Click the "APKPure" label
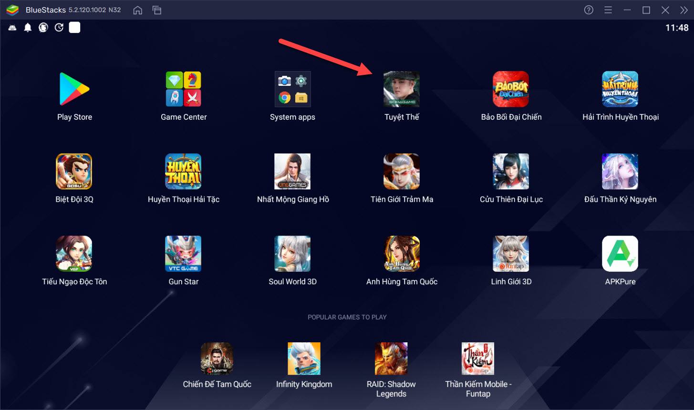694x410 pixels. tap(620, 281)
